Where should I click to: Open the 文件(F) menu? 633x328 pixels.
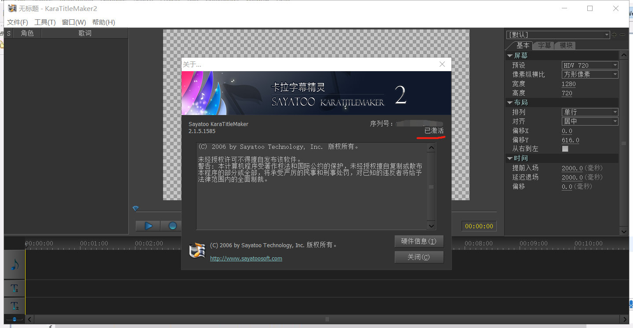tap(18, 22)
